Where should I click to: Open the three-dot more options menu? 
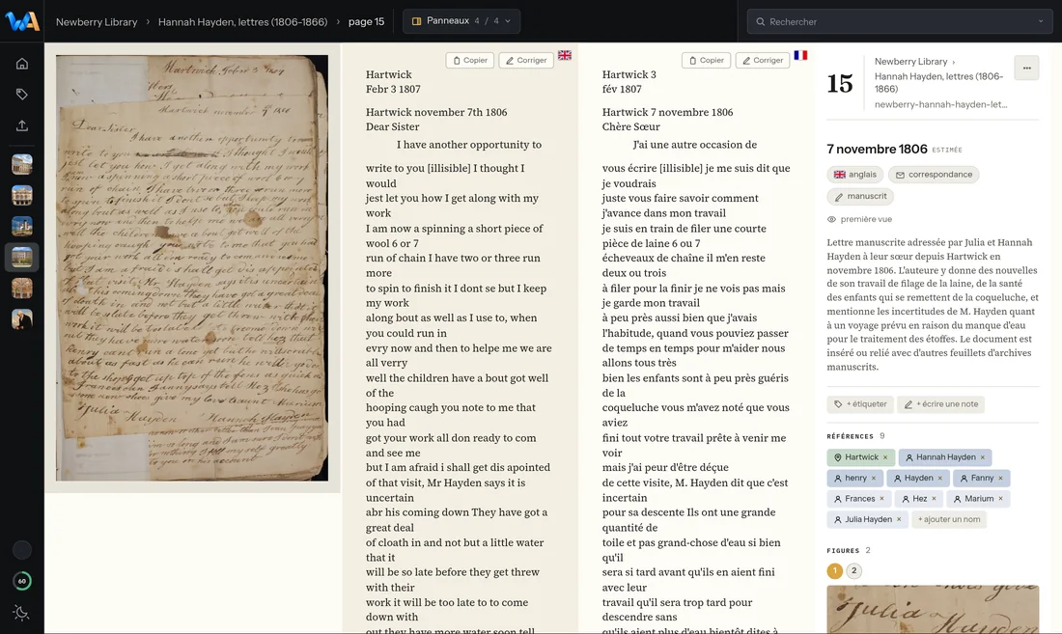1027,68
